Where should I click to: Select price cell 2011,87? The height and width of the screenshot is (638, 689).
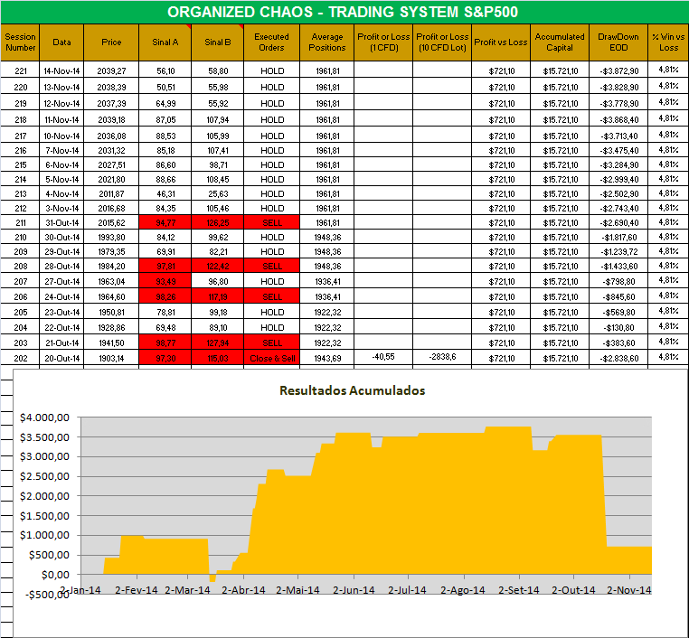click(111, 193)
